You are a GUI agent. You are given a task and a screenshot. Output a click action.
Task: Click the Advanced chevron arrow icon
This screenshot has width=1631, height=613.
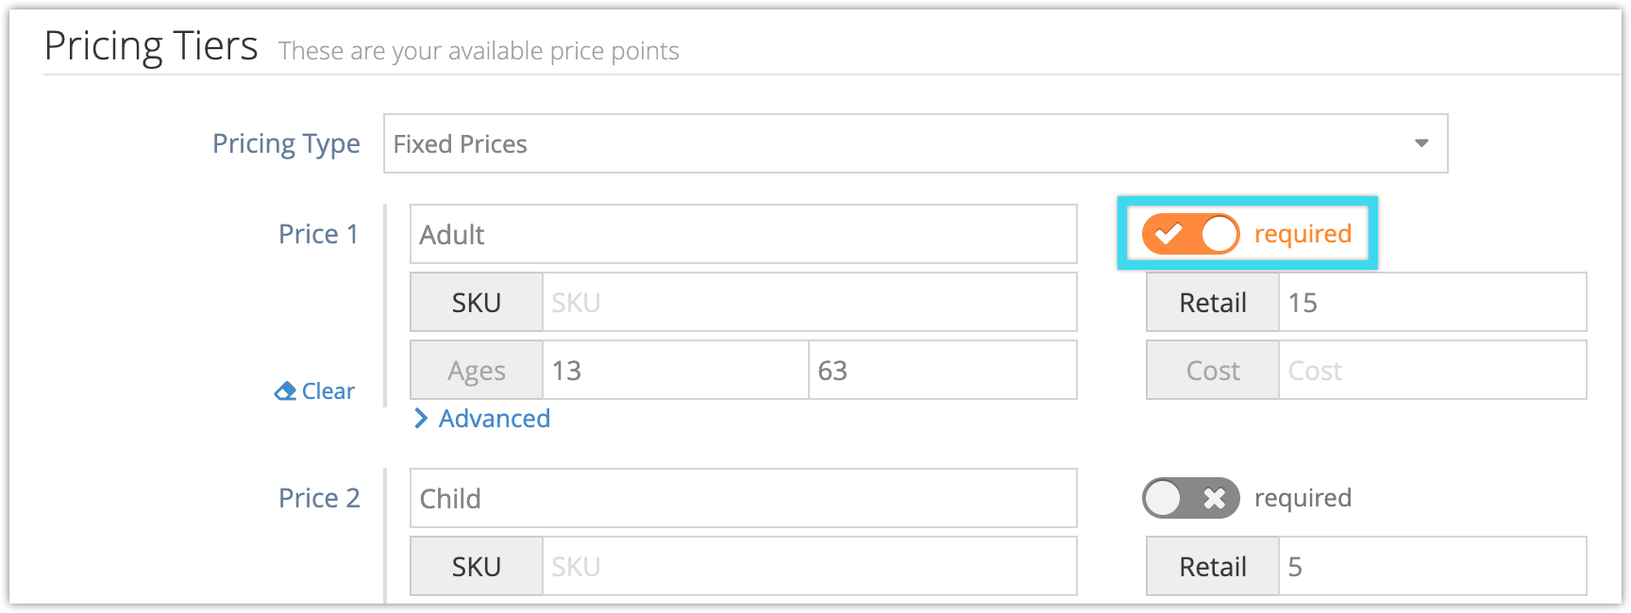pos(421,418)
